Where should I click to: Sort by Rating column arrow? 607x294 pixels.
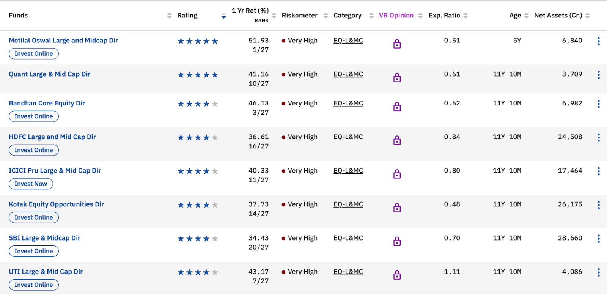tap(223, 16)
